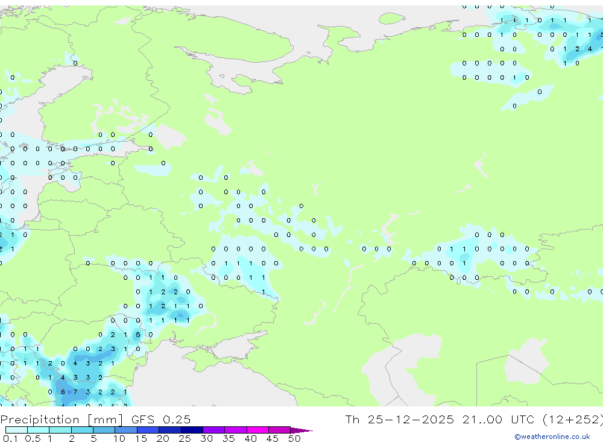Screen dimensions: 603x442
Task: Click the legend label 25
Action: tap(185, 438)
